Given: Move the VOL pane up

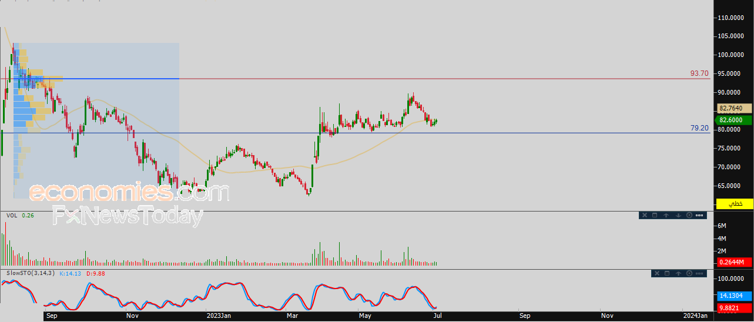Looking at the screenshot, I should [x=666, y=215].
